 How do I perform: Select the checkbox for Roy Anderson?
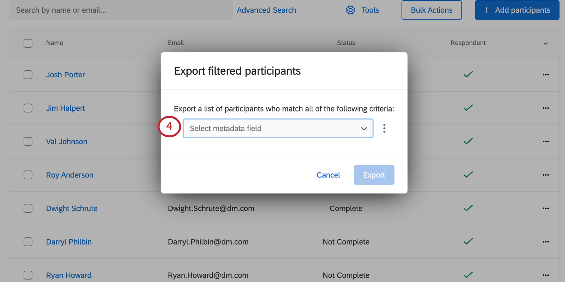click(x=28, y=175)
